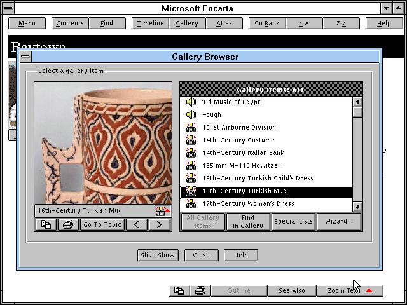
Task: Start the Slide Show
Action: tap(158, 255)
